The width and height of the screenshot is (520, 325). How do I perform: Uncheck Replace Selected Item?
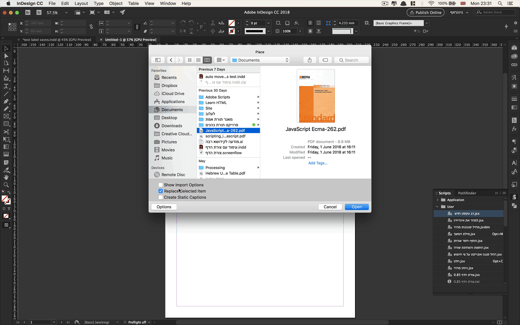[x=161, y=191]
